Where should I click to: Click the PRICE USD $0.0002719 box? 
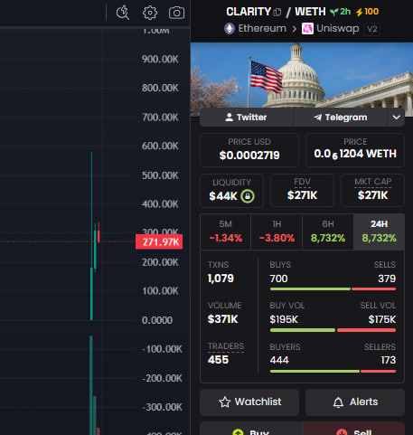[249, 150]
